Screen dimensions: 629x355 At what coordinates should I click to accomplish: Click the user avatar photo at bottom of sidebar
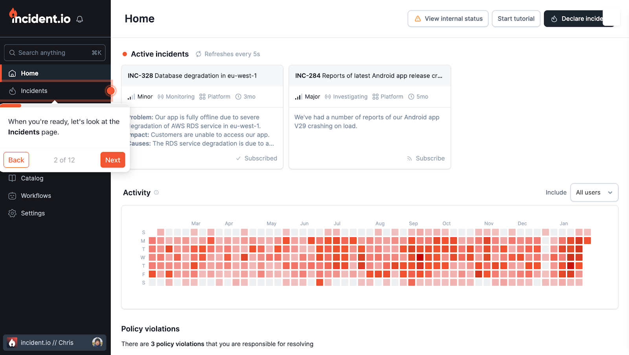(x=97, y=342)
